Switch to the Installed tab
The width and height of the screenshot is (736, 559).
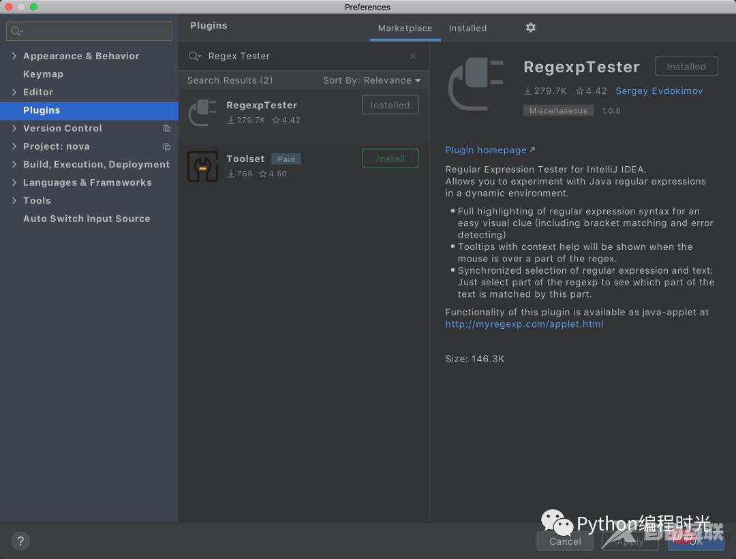[467, 28]
